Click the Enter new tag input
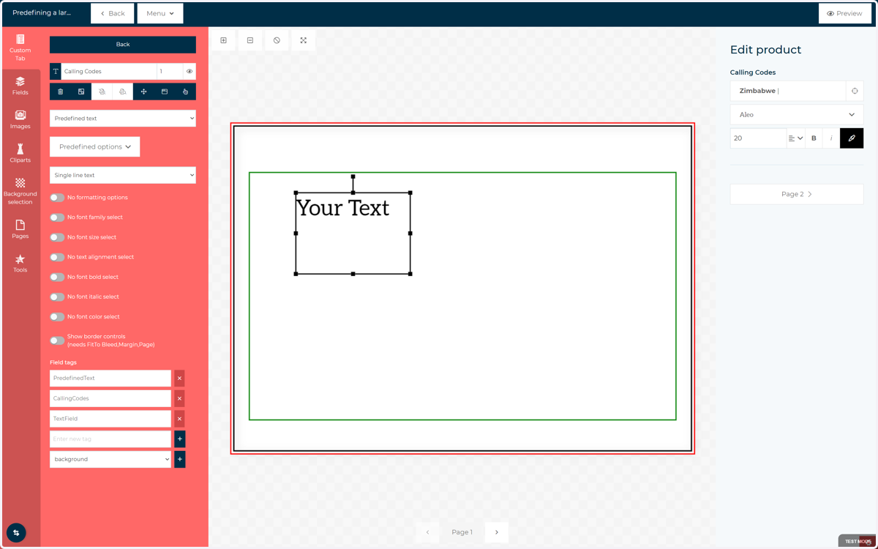878x549 pixels. click(x=110, y=438)
